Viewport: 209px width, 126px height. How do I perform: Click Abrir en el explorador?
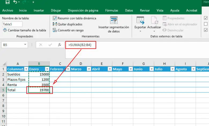(180, 24)
